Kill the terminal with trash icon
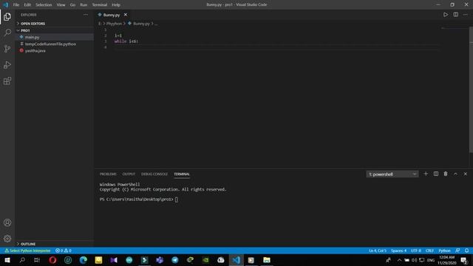The image size is (473, 266). click(446, 174)
